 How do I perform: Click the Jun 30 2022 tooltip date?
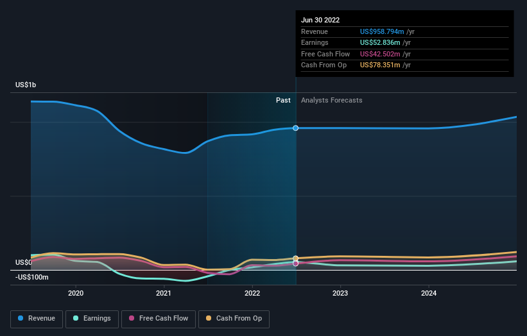pos(320,20)
